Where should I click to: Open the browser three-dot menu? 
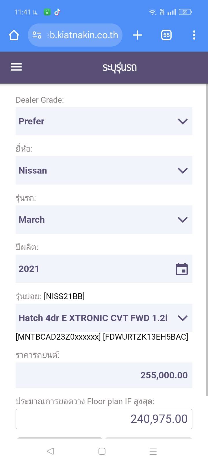pos(194,35)
